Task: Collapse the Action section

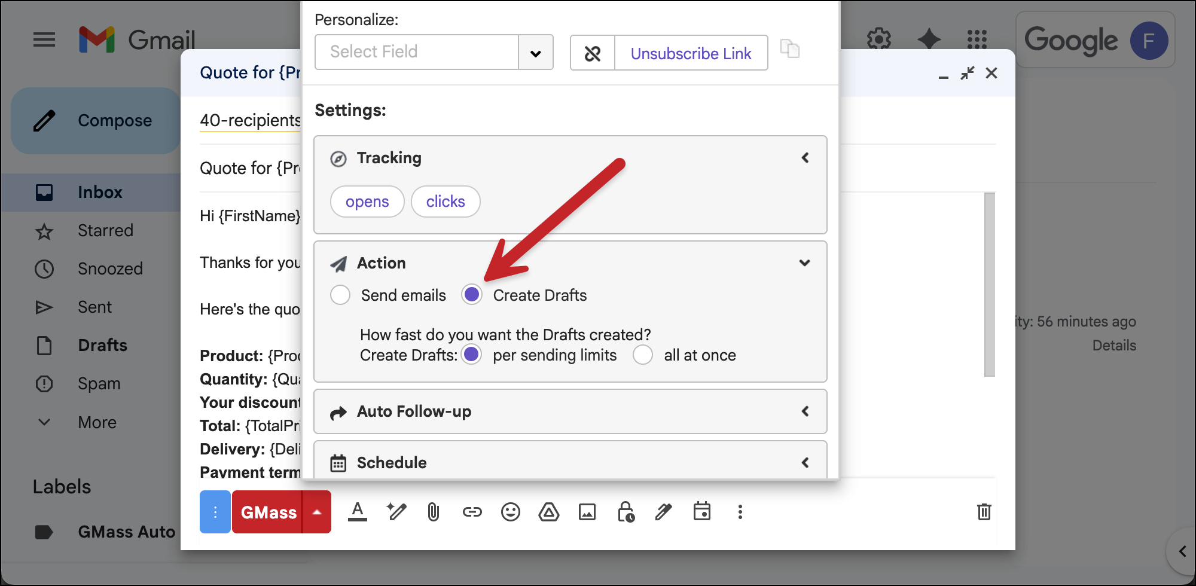Action: 806,263
